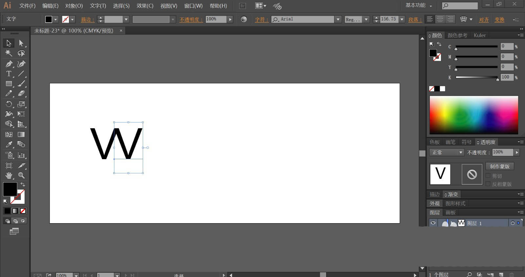This screenshot has width=525, height=277.
Task: Open the 变换 transform link
Action: click(499, 19)
